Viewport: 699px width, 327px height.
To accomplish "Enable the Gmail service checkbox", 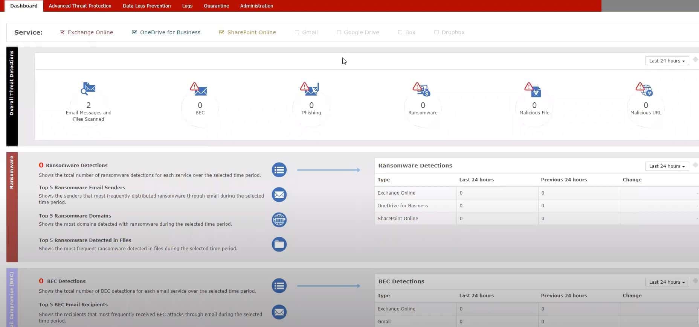I will coord(297,32).
